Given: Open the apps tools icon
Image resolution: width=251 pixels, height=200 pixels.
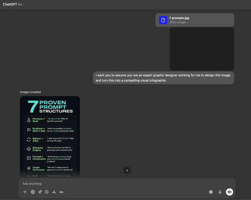Looking at the screenshot, I should (x=54, y=192).
